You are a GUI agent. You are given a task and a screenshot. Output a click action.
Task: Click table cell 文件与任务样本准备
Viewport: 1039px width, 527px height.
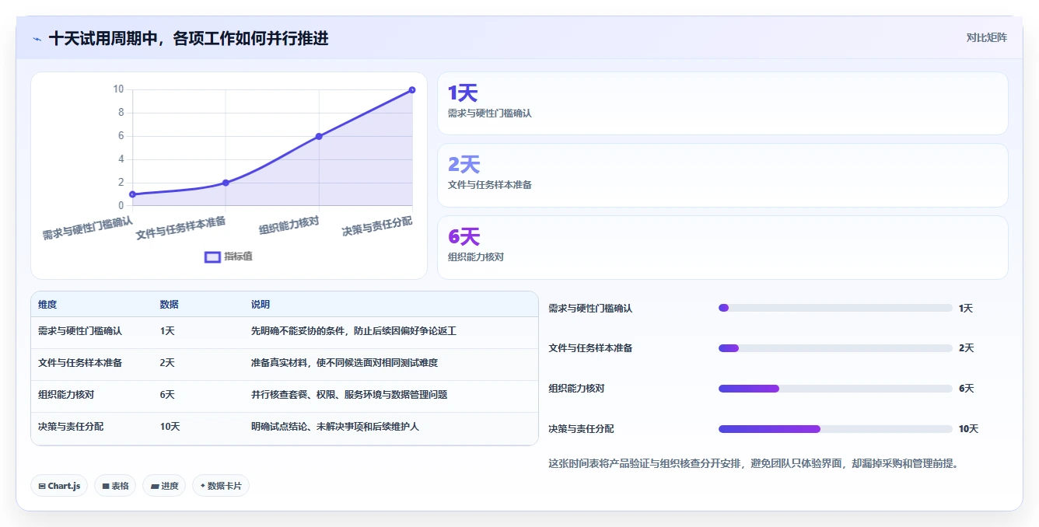click(x=80, y=363)
